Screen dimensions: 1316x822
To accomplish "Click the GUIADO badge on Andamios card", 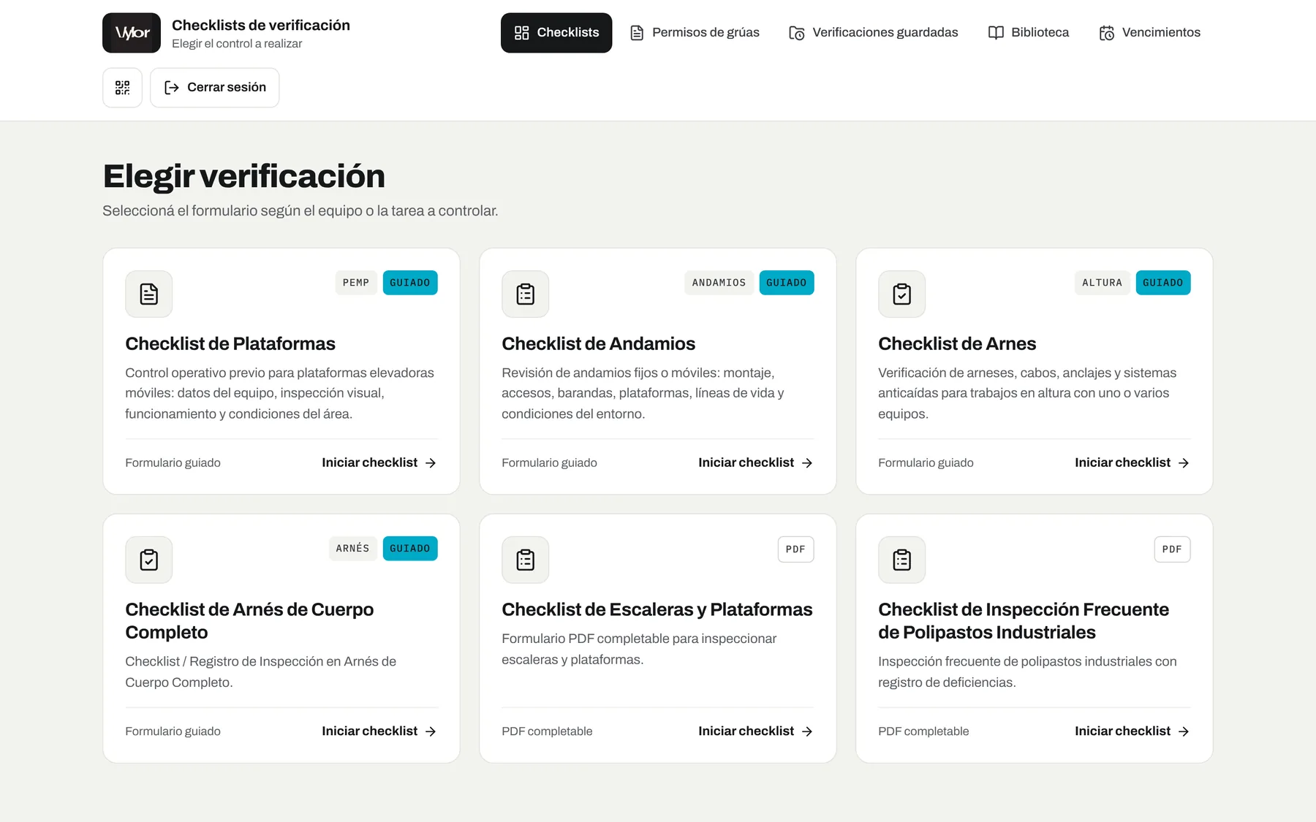I will [787, 283].
